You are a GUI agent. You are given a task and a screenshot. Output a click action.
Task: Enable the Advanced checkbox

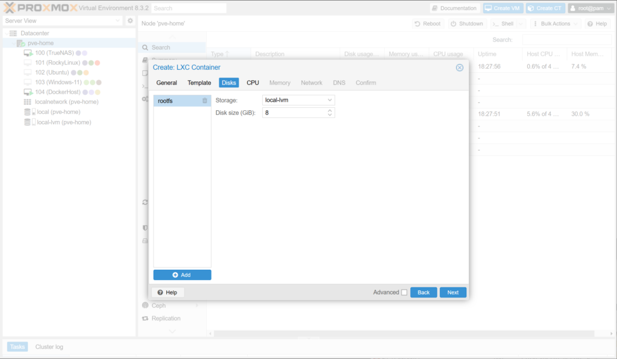click(x=404, y=293)
